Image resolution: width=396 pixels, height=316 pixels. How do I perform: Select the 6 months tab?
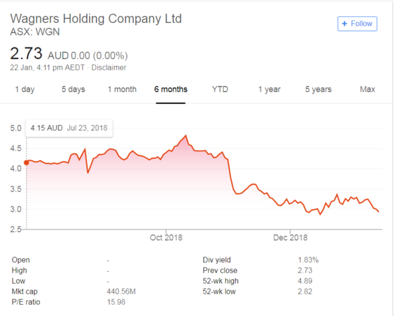tap(171, 90)
